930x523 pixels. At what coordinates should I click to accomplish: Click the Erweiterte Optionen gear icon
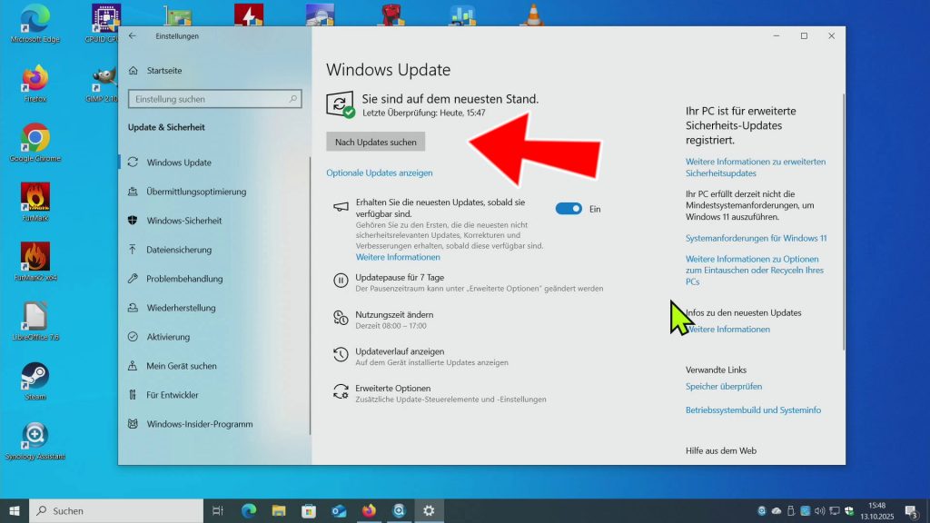click(341, 392)
